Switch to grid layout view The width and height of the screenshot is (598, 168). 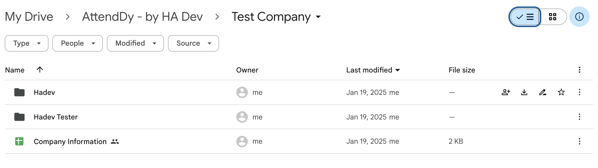point(553,17)
